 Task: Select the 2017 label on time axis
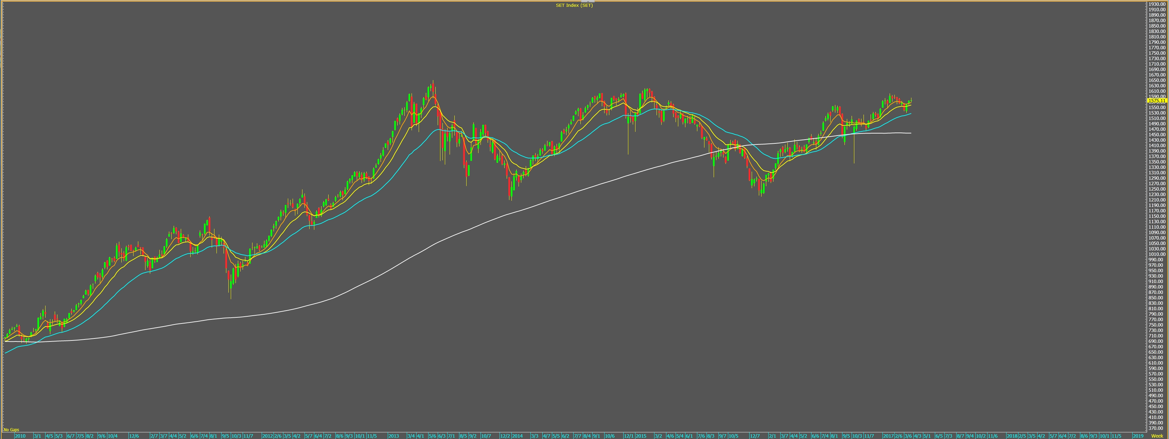pyautogui.click(x=888, y=436)
